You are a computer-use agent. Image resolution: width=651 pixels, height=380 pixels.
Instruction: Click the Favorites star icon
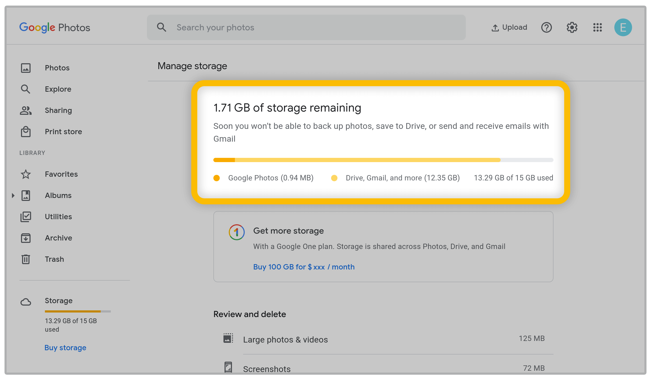point(26,174)
